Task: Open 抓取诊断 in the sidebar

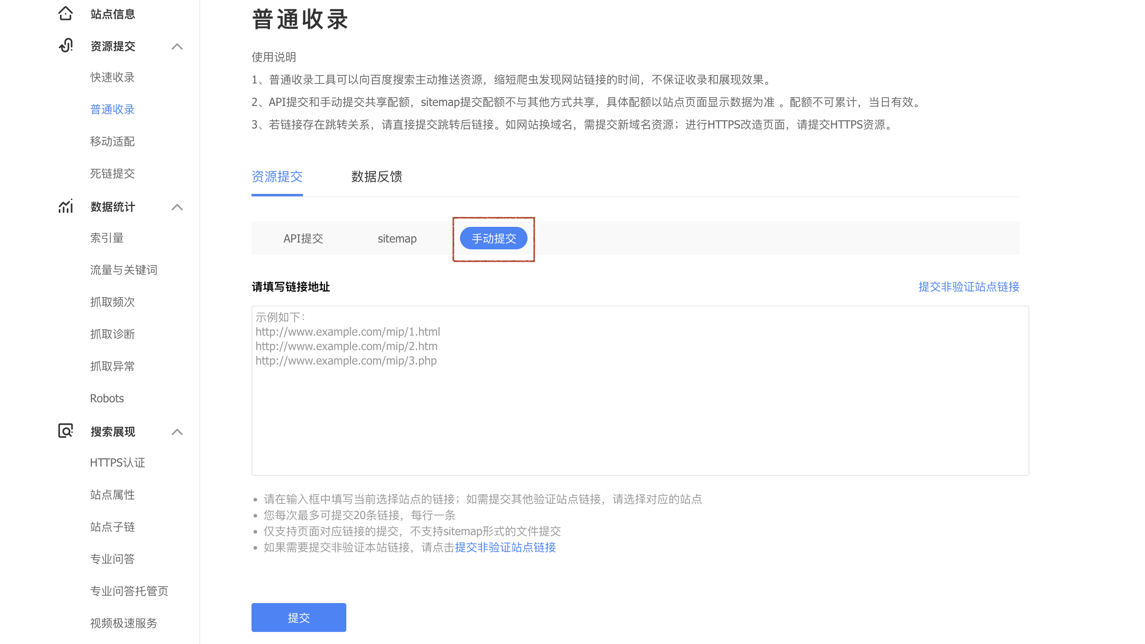Action: tap(112, 334)
